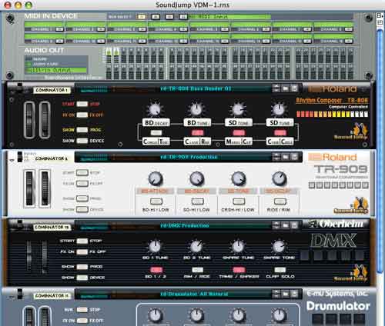Screen dimensions: 385x326
Task: Click the pitch bend wheel on TR-808
Action: coord(29,120)
